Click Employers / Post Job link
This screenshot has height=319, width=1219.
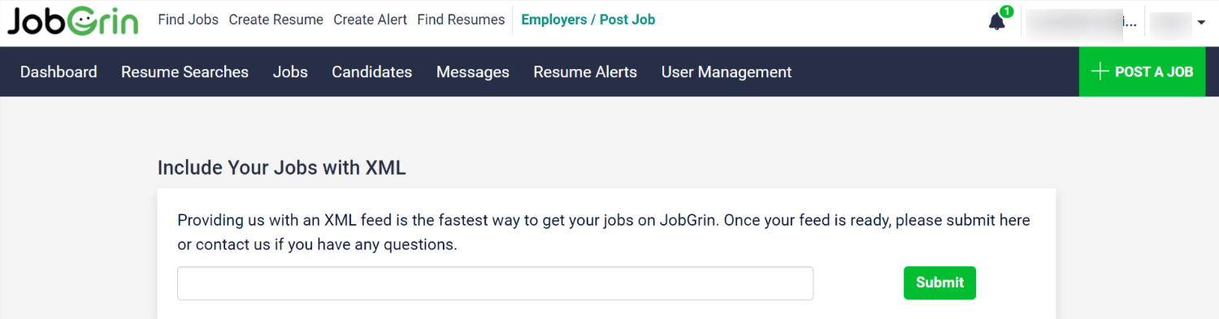click(x=588, y=19)
